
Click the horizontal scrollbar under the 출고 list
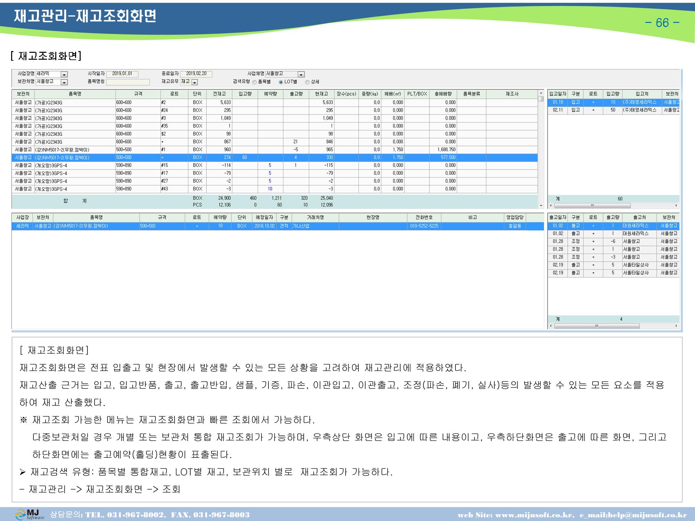tap(597, 326)
